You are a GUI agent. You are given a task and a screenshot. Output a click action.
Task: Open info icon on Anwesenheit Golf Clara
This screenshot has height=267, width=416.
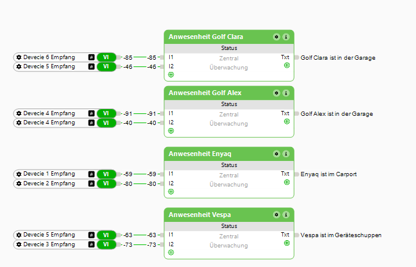(x=285, y=37)
